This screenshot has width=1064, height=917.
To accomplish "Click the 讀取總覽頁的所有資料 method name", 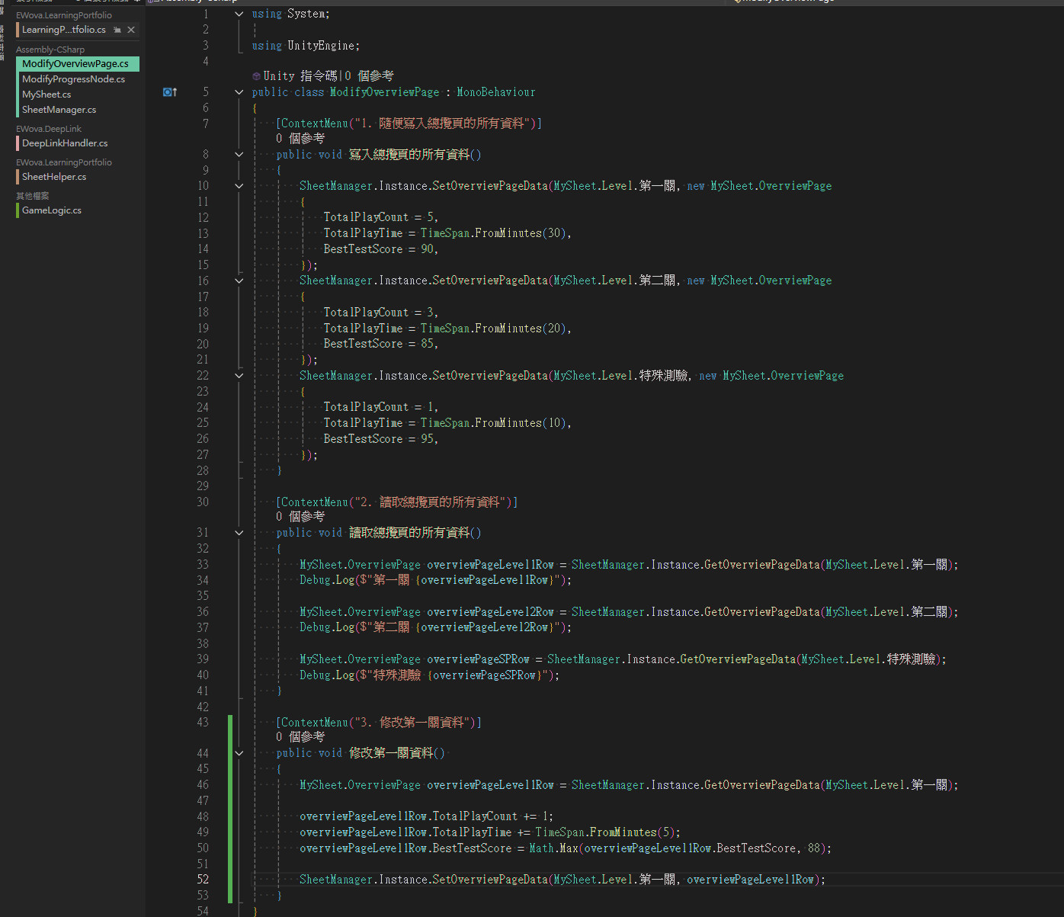I will (409, 533).
